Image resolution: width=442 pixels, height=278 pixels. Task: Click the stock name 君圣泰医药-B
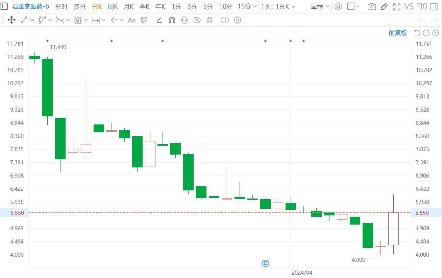pyautogui.click(x=31, y=6)
